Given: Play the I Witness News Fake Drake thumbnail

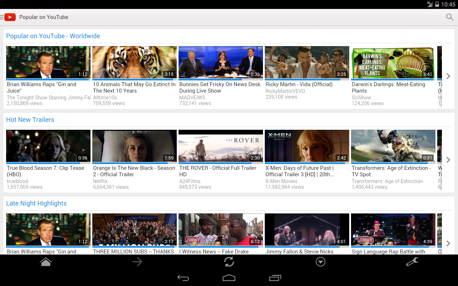Looking at the screenshot, I should coord(221,230).
